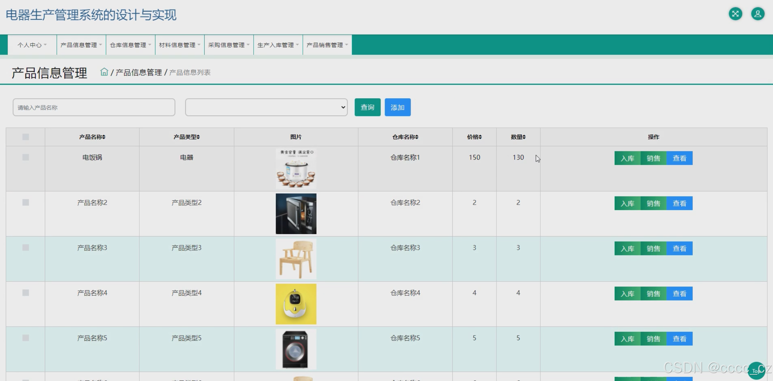773x381 pixels.
Task: Open the 采购信息管理 menu item
Action: (x=229, y=45)
